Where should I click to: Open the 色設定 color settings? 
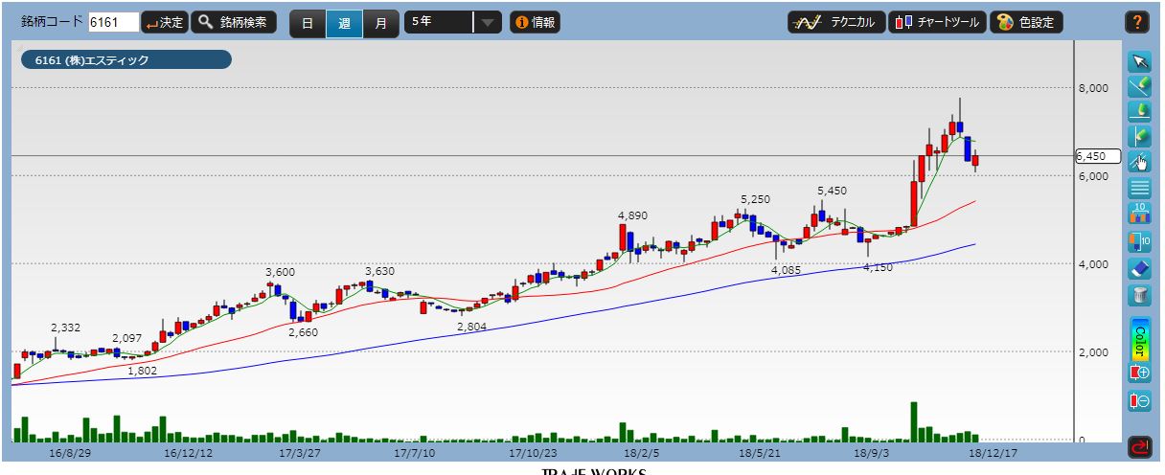coord(1026,23)
